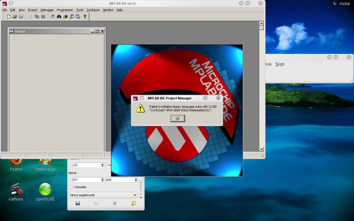Click the go backward navigation icon
Viewport: 354px width, 221px height.
click(x=72, y=16)
